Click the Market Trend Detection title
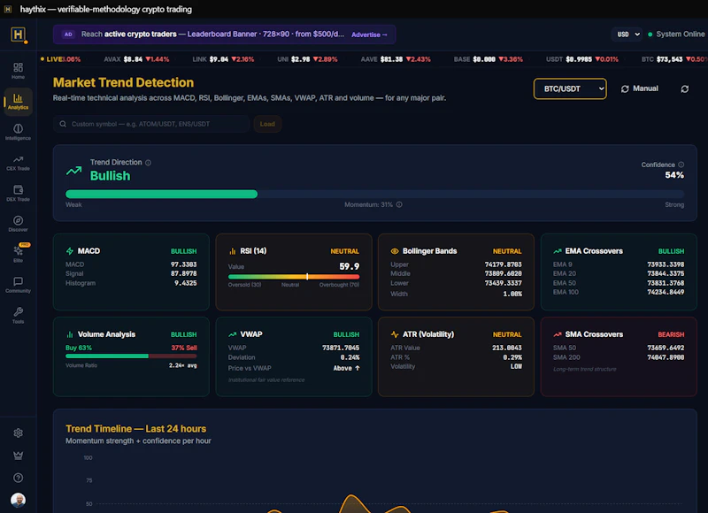Image resolution: width=708 pixels, height=513 pixels. [123, 82]
